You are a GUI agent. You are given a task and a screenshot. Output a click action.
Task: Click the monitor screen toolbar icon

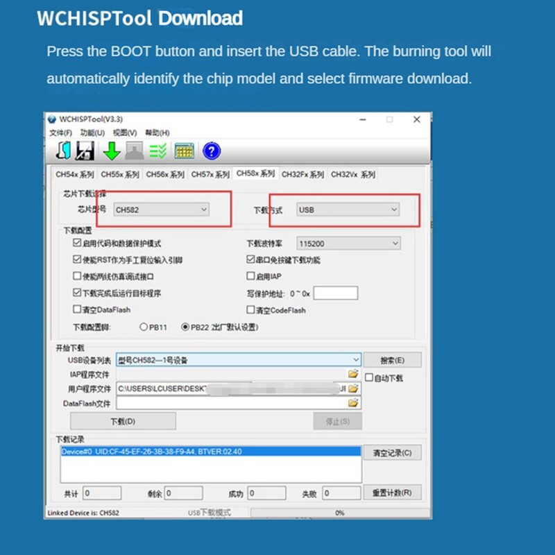[135, 150]
